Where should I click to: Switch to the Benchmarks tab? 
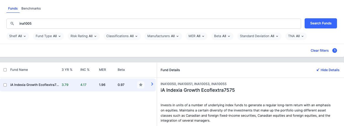(x=31, y=8)
